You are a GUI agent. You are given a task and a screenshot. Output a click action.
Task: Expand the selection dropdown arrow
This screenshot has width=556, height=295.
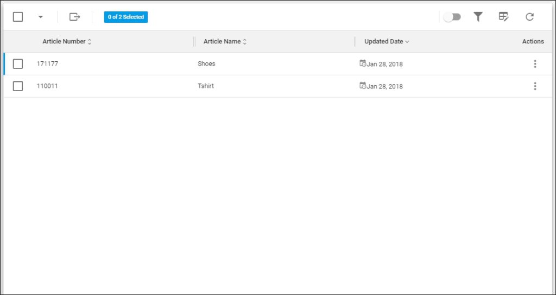coord(40,17)
